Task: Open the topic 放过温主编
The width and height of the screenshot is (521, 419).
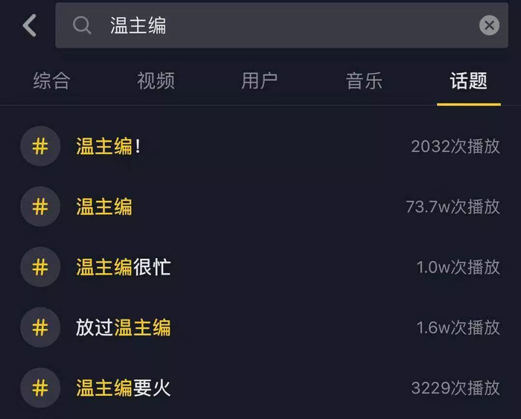Action: click(x=124, y=327)
